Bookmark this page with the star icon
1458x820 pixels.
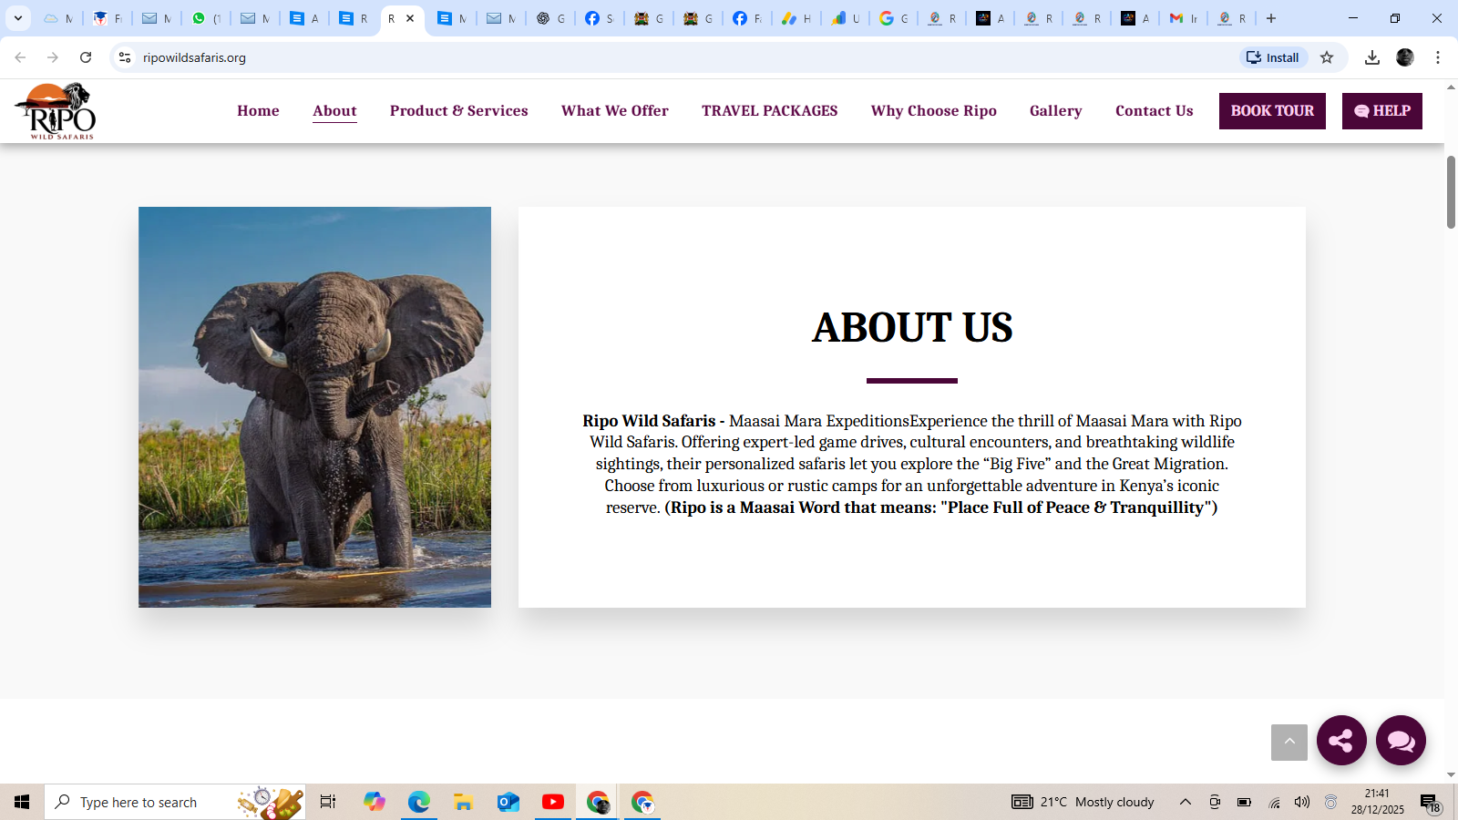1327,57
